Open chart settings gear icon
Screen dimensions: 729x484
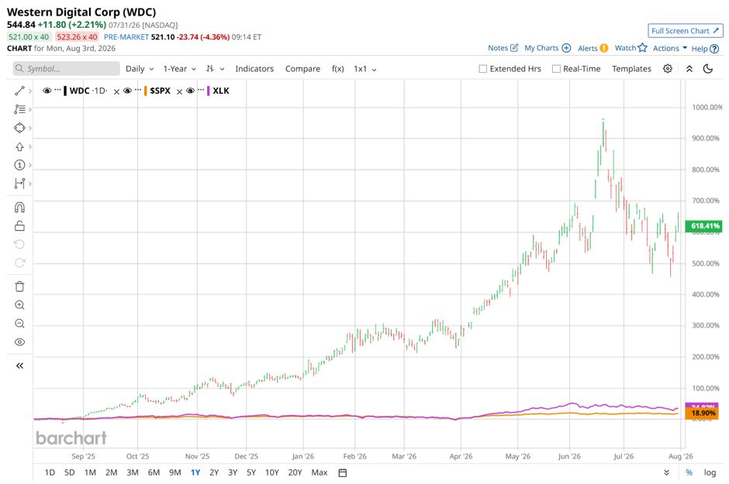click(668, 69)
